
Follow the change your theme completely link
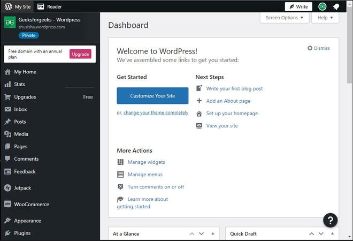tap(156, 112)
